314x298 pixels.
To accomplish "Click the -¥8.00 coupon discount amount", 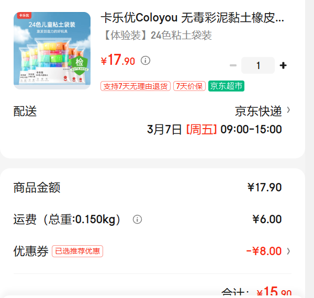I will tap(264, 251).
